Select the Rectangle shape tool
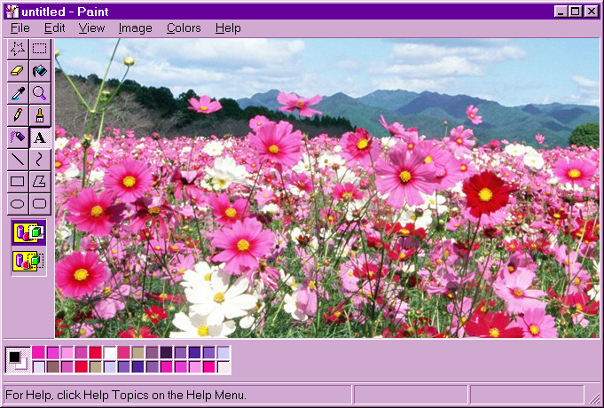 pos(18,182)
